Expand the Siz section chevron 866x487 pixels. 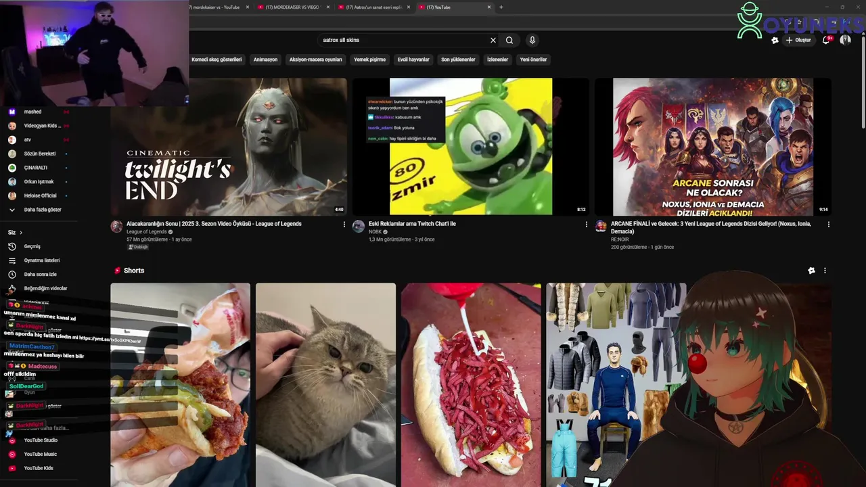(21, 232)
